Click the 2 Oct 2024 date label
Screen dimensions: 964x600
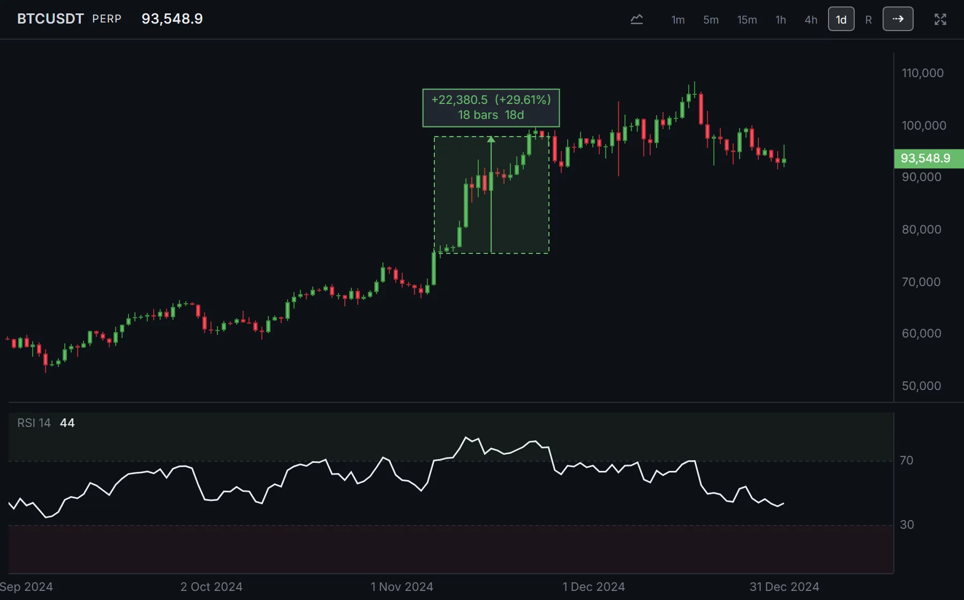212,587
